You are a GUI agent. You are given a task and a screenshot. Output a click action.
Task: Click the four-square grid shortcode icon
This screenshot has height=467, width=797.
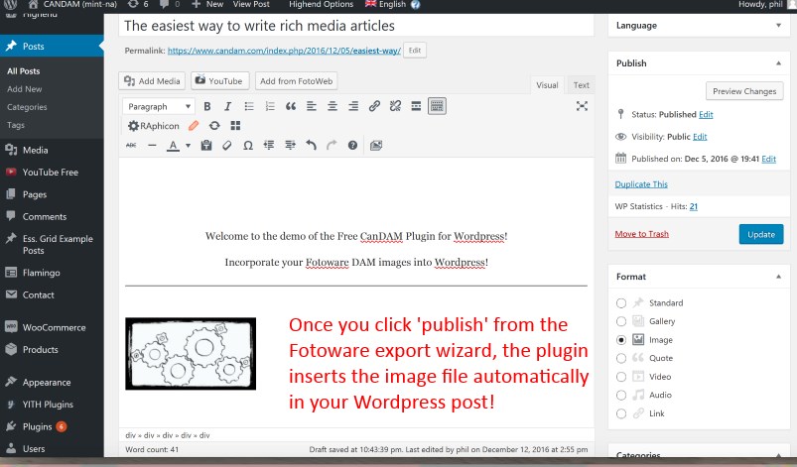pyautogui.click(x=235, y=125)
